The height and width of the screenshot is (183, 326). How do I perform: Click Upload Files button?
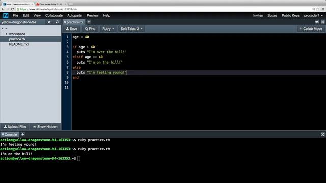click(x=15, y=127)
